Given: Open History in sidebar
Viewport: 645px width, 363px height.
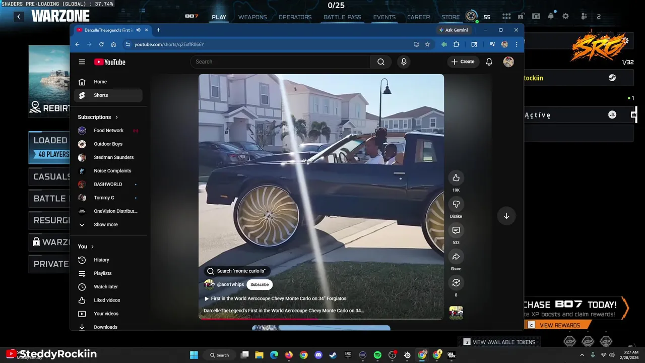Looking at the screenshot, I should [x=108, y=260].
